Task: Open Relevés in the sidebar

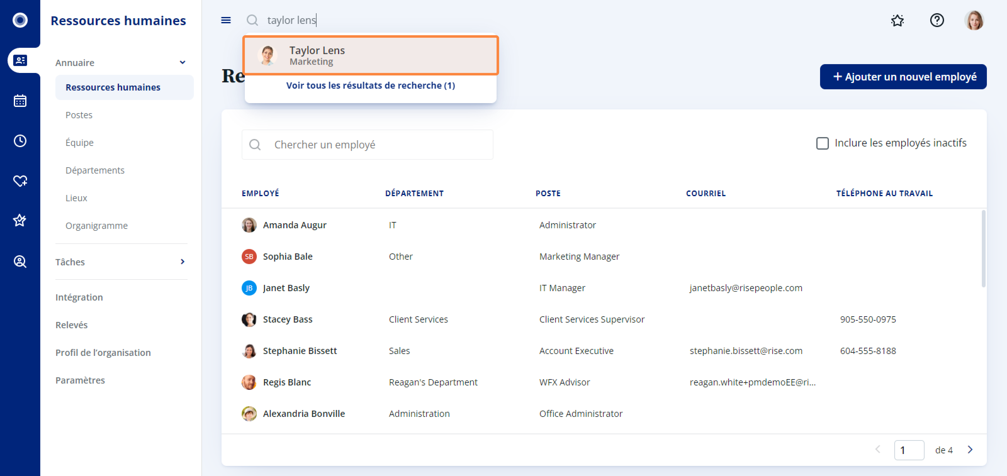Action: tap(71, 325)
